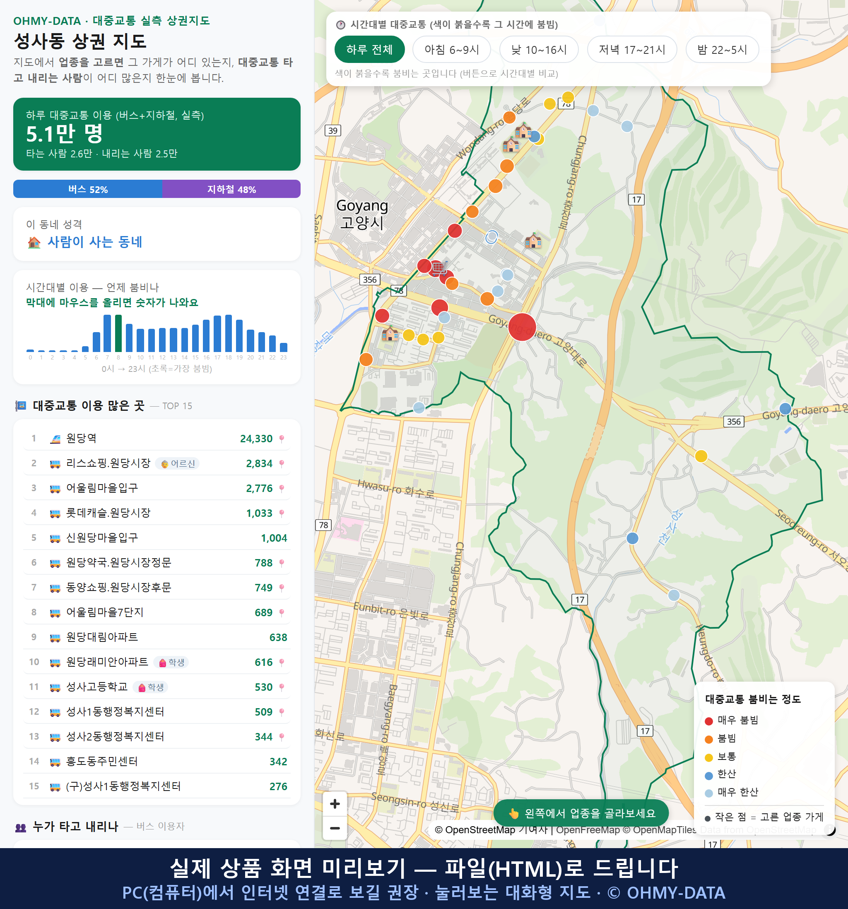The image size is (848, 909).
Task: Zoom in on the map
Action: click(335, 804)
